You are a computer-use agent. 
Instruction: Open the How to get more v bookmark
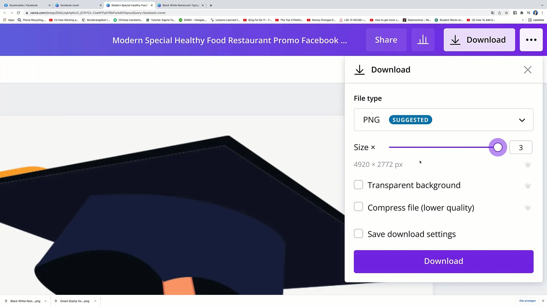(384, 20)
